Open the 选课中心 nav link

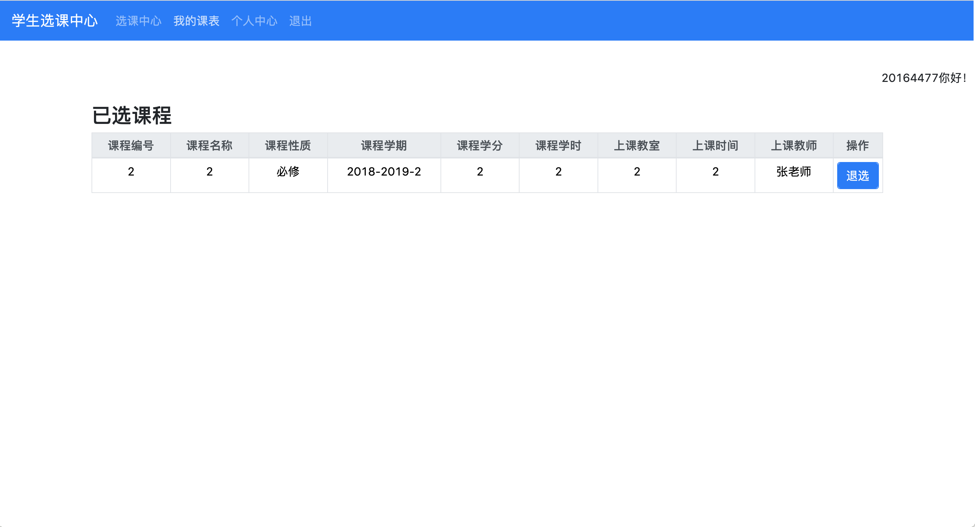138,21
